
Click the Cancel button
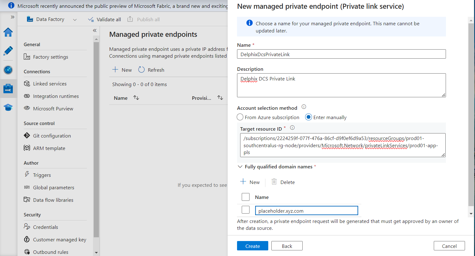click(x=449, y=246)
